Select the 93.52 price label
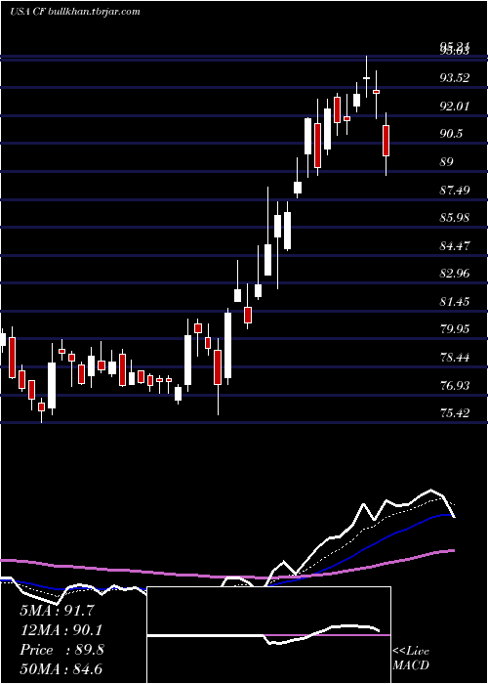Viewport: 488px width, 684px height. [x=455, y=78]
